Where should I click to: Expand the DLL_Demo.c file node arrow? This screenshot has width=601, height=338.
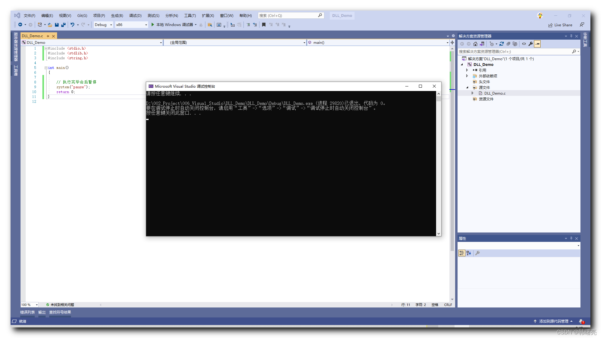(x=473, y=93)
